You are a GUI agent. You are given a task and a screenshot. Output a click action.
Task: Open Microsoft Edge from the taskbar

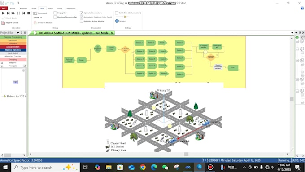(154, 168)
